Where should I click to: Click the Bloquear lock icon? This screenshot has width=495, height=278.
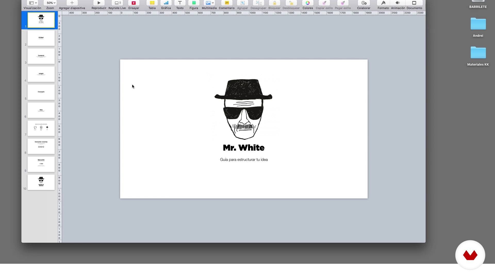point(274,3)
